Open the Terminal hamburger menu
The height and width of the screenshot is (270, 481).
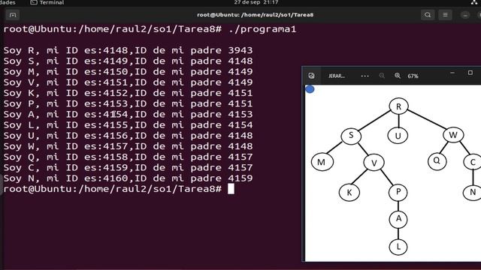445,15
